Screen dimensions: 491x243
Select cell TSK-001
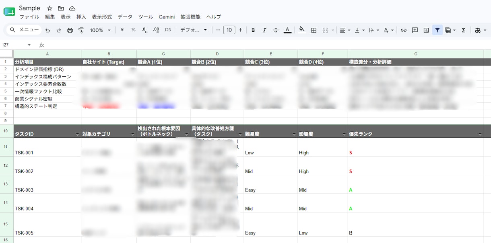click(47, 147)
